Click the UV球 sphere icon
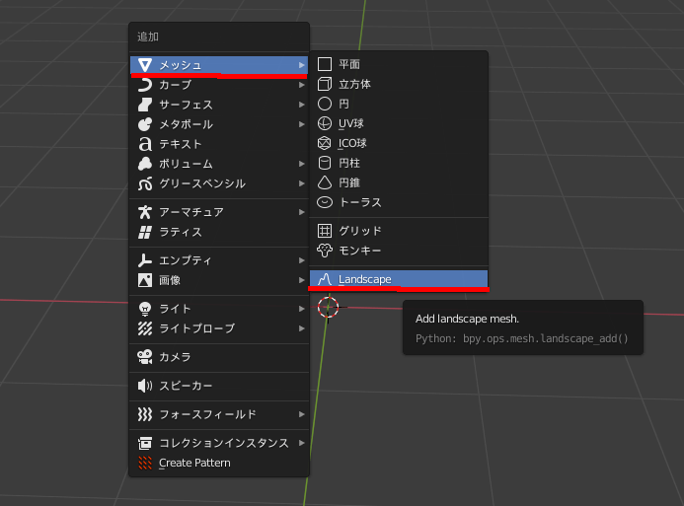 click(325, 123)
